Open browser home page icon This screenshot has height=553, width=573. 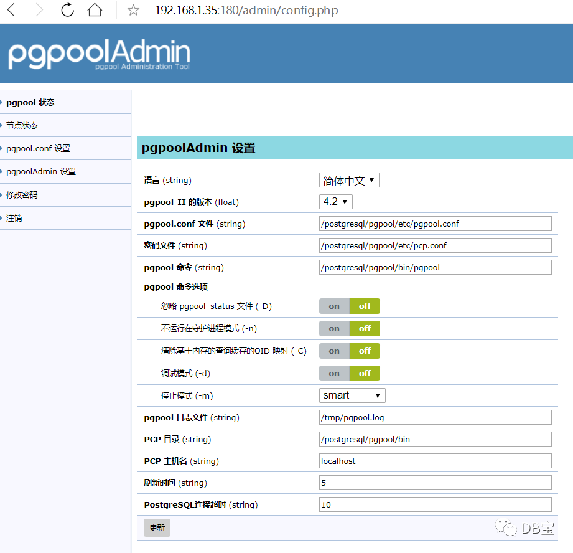[x=95, y=10]
